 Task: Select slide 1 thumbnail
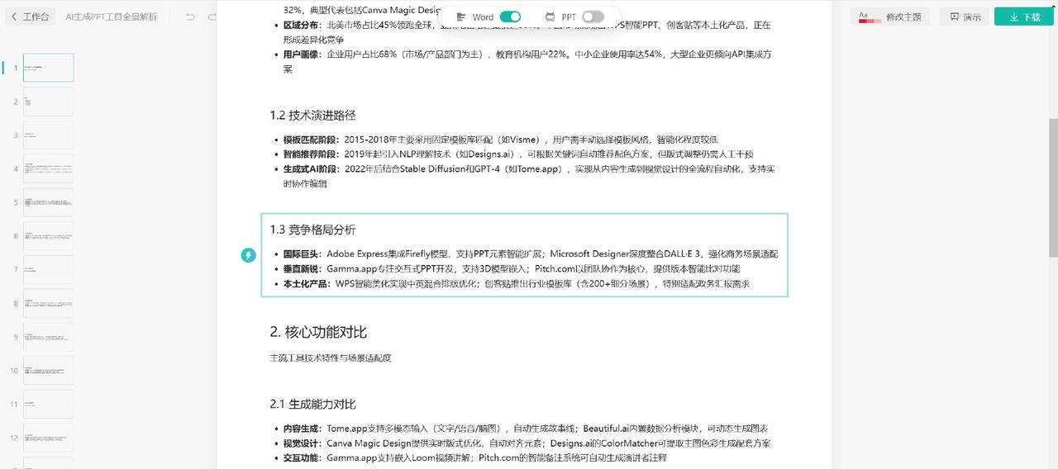(48, 68)
